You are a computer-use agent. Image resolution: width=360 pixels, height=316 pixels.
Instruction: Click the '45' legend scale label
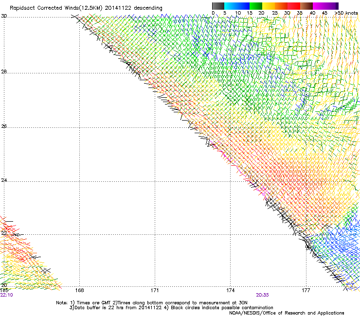click(x=324, y=13)
